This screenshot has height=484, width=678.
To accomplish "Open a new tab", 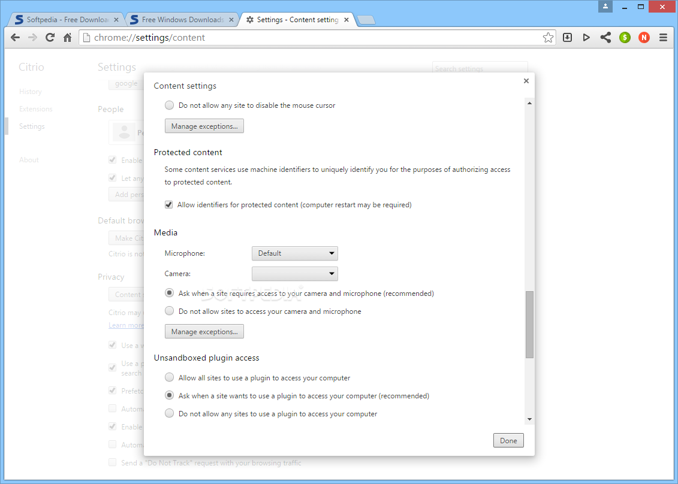I will 366,20.
